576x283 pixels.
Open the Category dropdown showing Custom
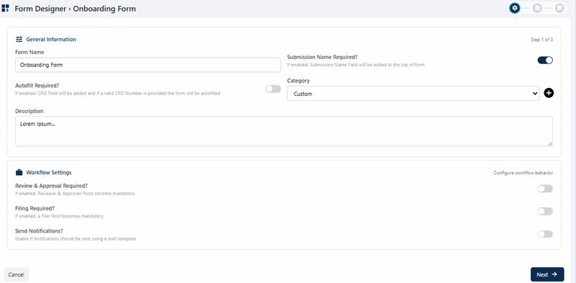click(413, 94)
